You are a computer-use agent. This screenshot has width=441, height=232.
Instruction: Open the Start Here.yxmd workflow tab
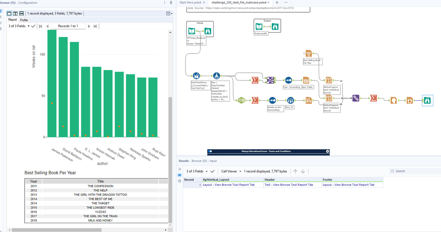[x=190, y=3]
